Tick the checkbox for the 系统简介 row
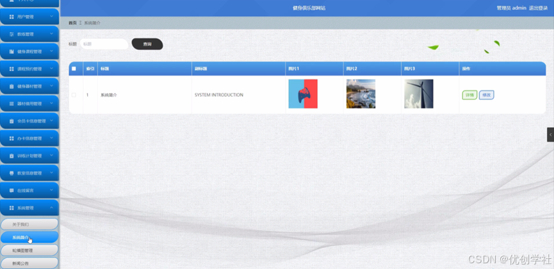The height and width of the screenshot is (269, 554). (74, 95)
